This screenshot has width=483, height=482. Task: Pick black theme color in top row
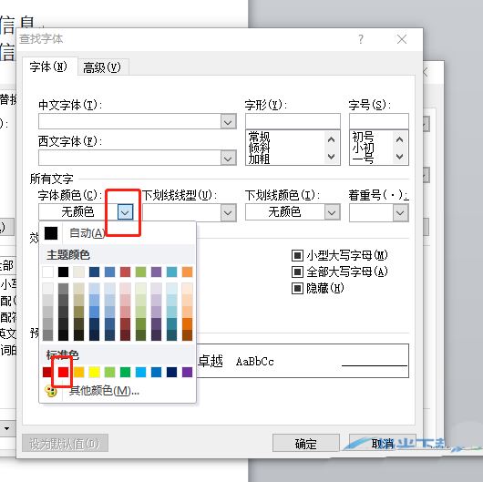click(63, 272)
